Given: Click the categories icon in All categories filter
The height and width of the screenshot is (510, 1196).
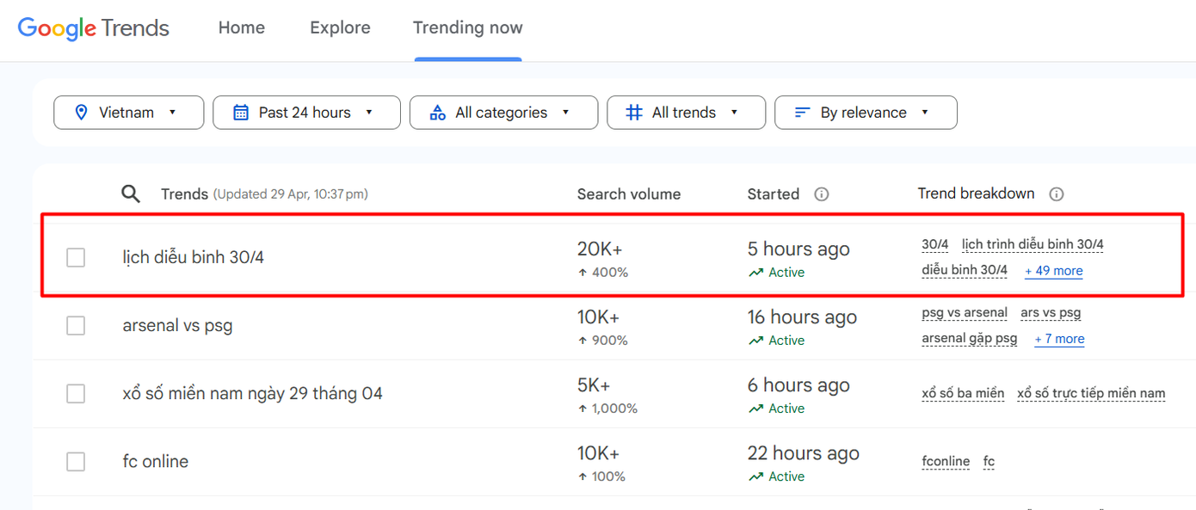Looking at the screenshot, I should pyautogui.click(x=439, y=112).
